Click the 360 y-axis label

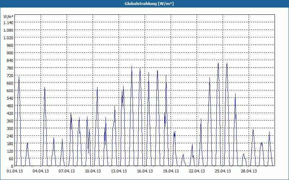click(10, 121)
